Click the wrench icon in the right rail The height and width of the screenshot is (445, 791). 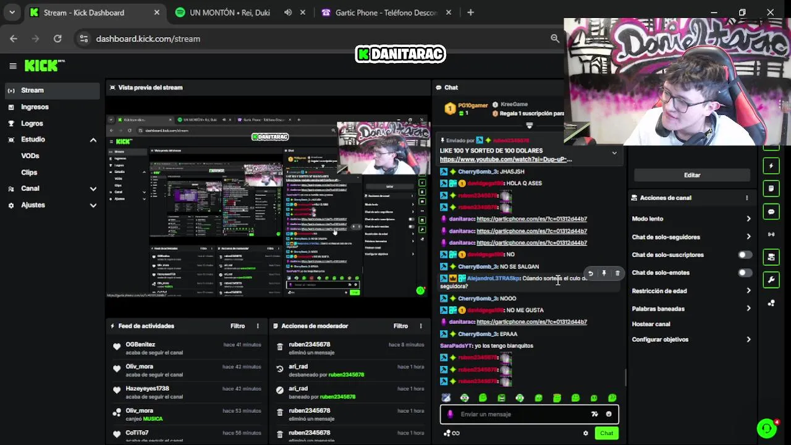[771, 280]
